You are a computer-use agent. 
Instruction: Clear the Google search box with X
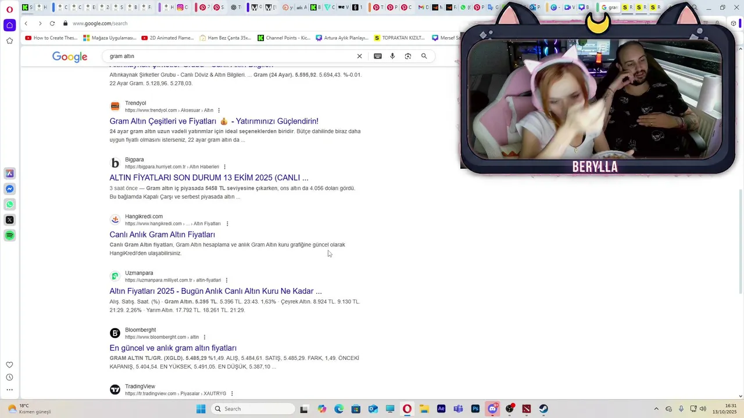pyautogui.click(x=359, y=56)
